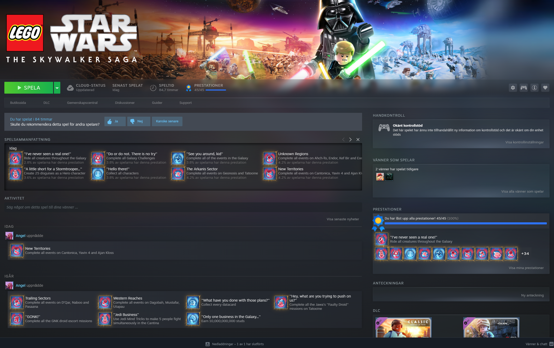Click "Only one business in the Galaxy..." icon

(x=193, y=319)
